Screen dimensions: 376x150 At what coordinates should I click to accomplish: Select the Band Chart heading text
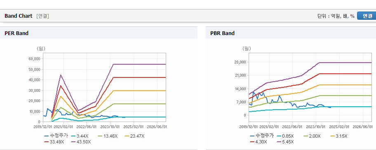[18, 16]
